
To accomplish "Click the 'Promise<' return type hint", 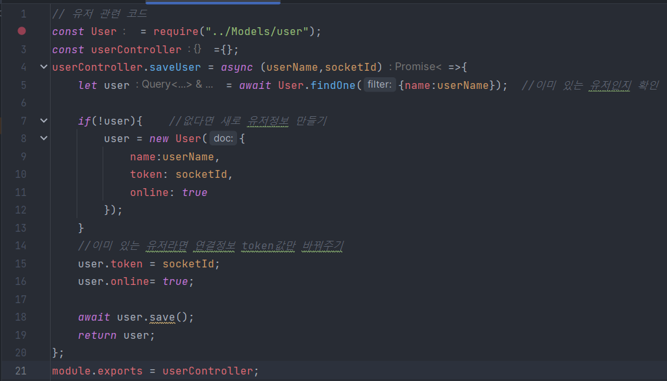I will point(415,67).
